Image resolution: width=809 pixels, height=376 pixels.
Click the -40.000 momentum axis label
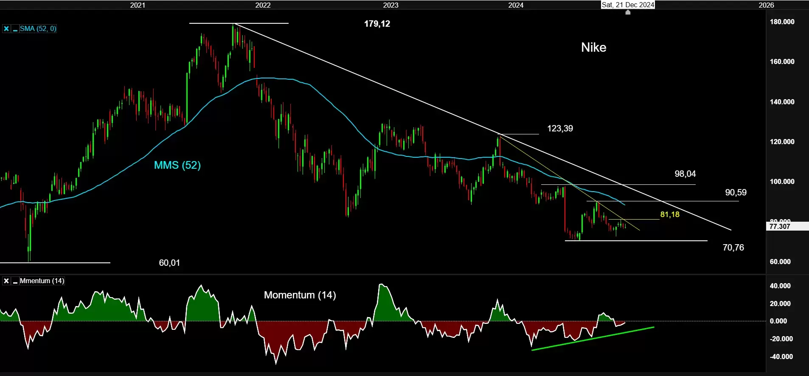(x=781, y=357)
